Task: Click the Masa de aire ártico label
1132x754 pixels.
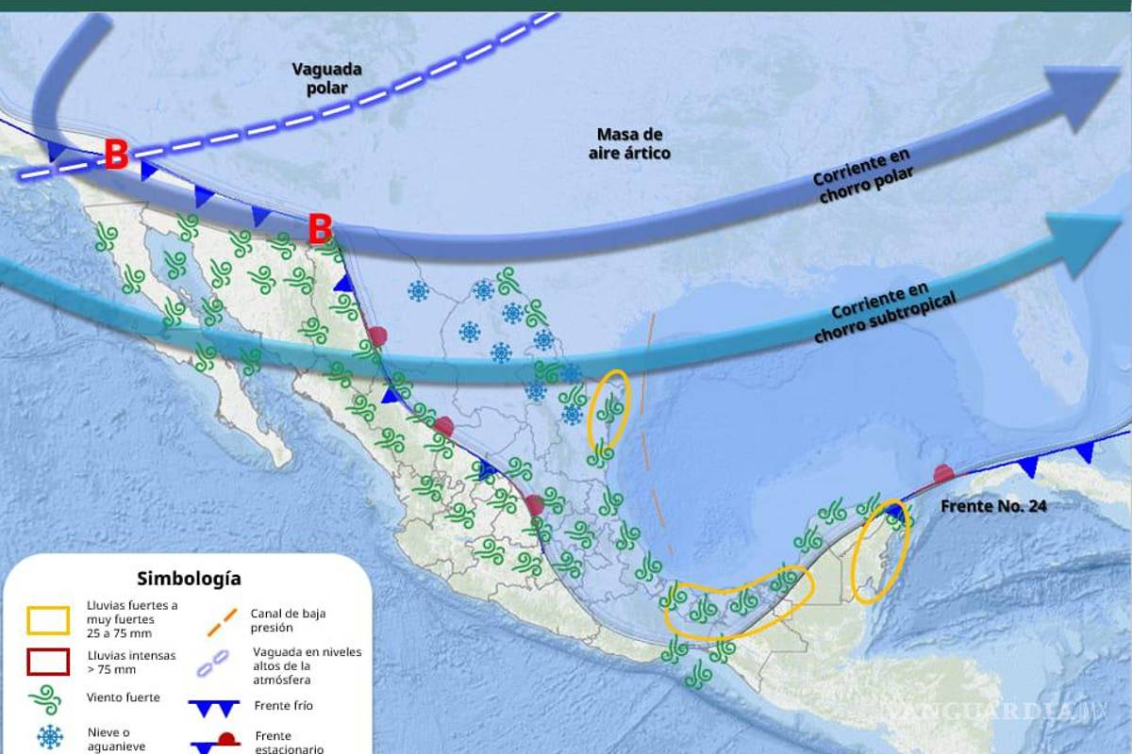Action: pos(633,143)
